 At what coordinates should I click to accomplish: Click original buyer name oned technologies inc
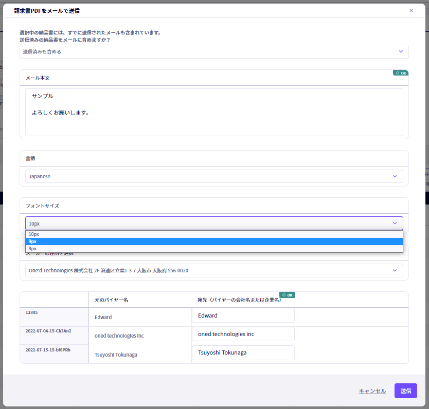pos(119,336)
